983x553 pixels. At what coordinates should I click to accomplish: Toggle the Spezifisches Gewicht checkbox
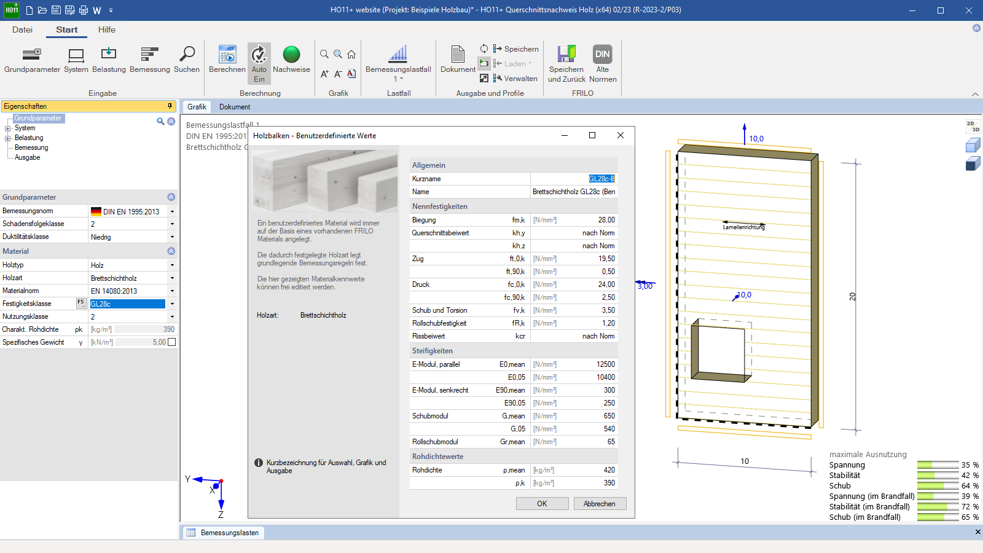(172, 342)
